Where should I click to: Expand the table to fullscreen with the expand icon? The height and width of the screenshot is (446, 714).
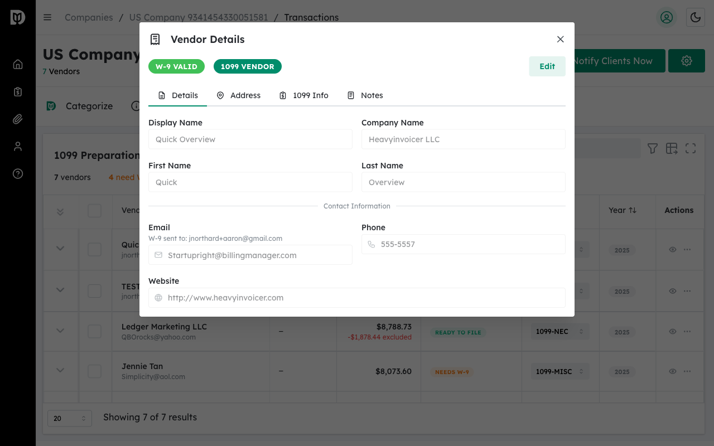click(x=690, y=148)
